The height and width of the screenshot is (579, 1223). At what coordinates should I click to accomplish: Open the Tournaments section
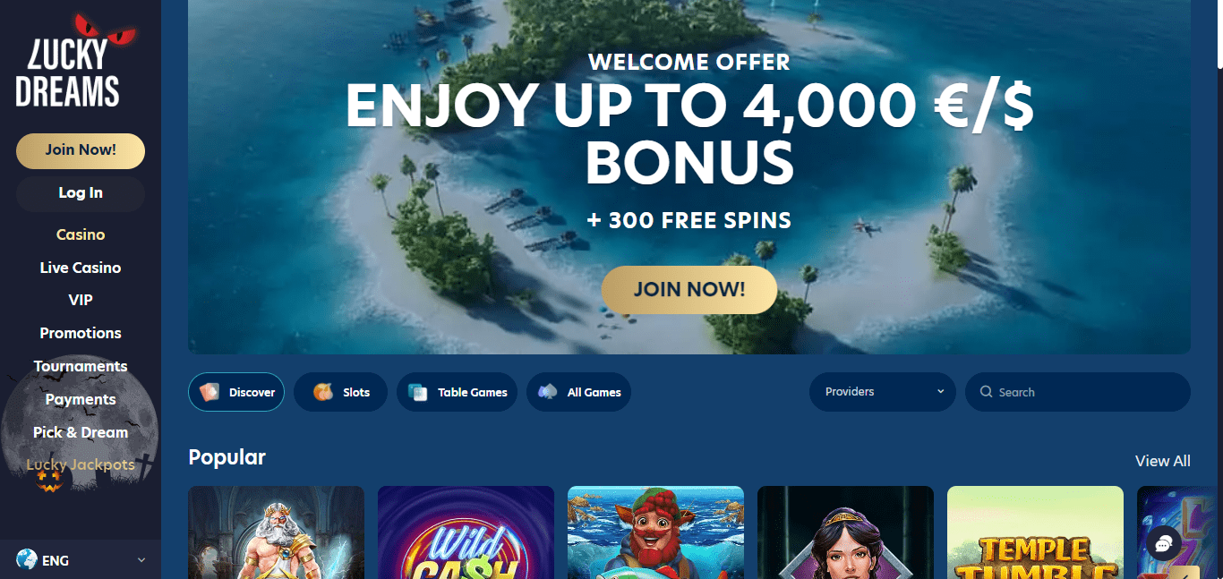pyautogui.click(x=81, y=366)
